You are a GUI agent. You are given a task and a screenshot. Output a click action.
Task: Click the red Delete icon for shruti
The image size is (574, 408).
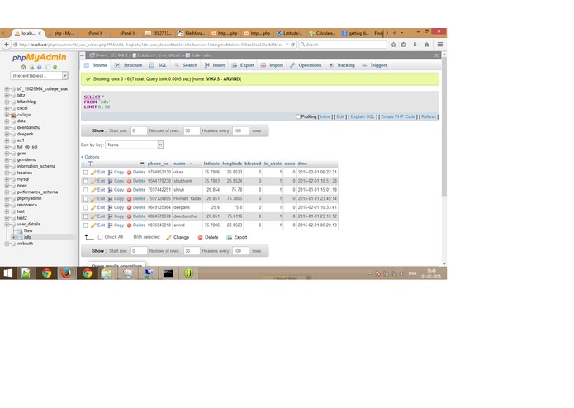129,190
